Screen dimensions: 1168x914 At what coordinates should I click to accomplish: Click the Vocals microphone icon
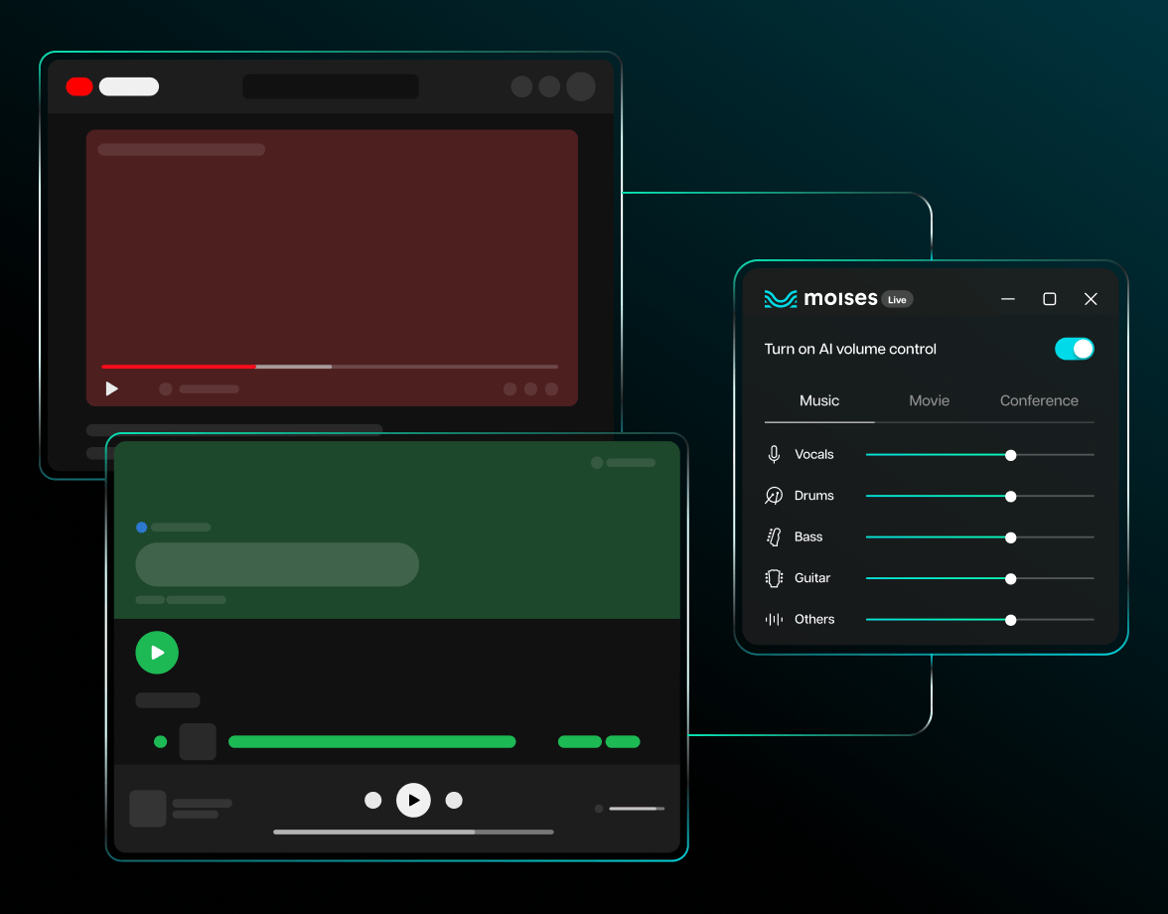[x=774, y=454]
